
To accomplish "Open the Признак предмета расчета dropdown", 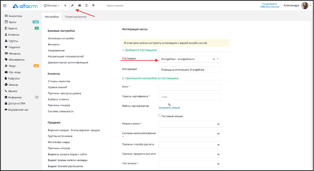I will 189,154.
